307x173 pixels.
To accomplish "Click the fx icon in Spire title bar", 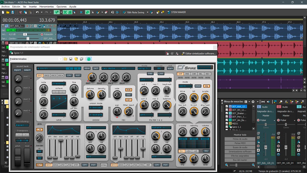I will pos(177,54).
